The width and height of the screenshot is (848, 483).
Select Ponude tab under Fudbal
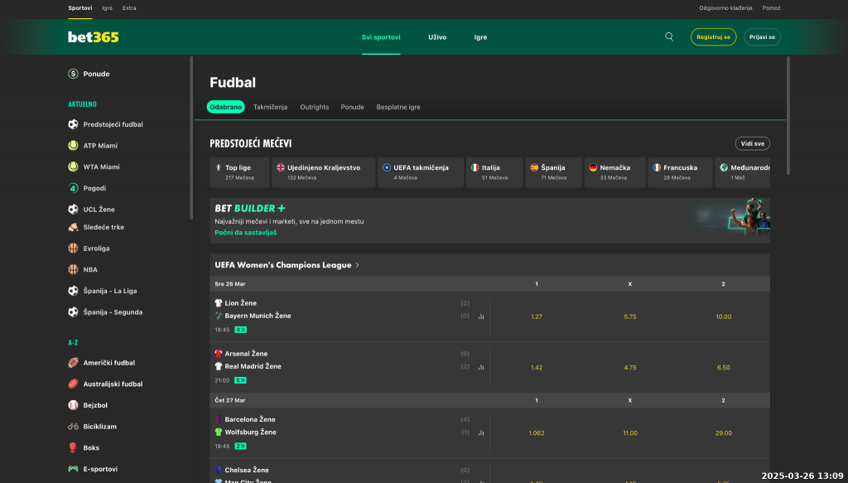(x=352, y=107)
